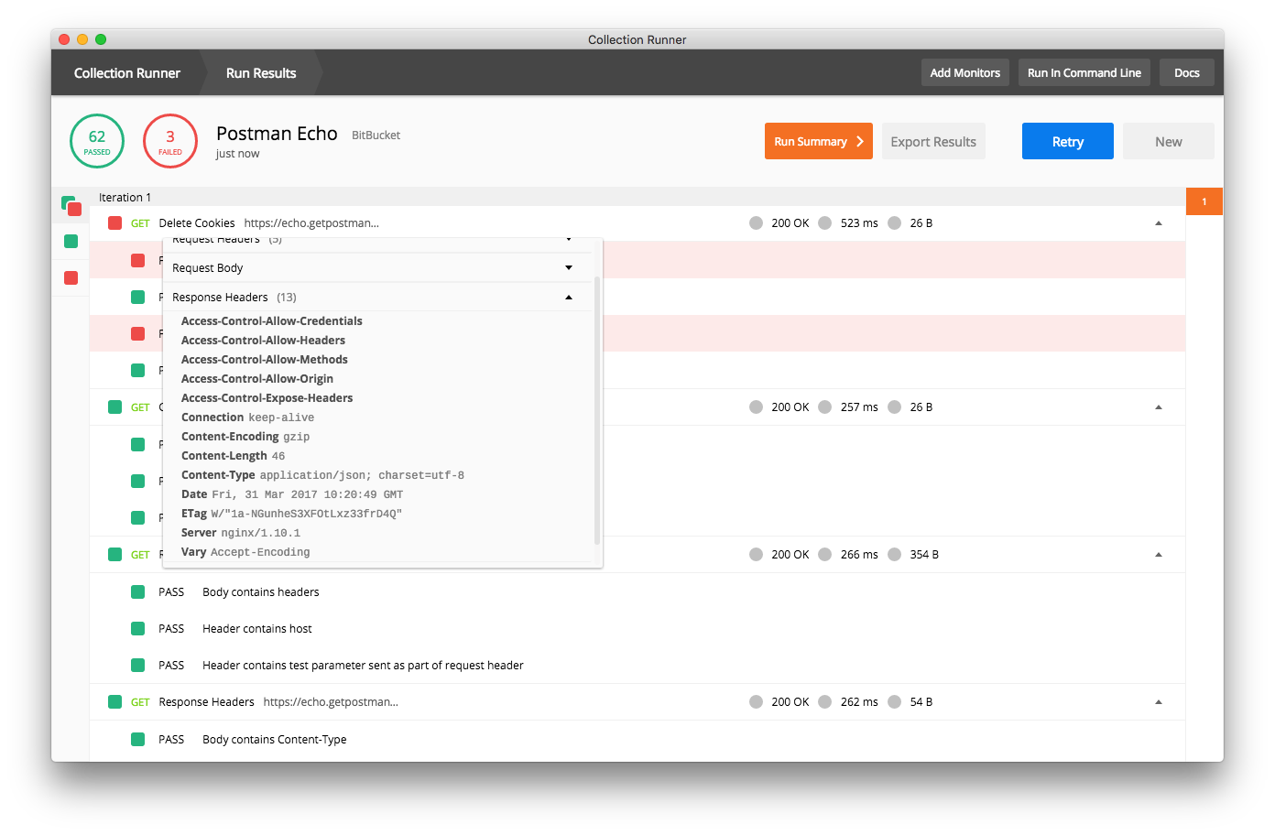Click the Add Monitors button
Viewport: 1275px width, 835px height.
click(x=965, y=73)
